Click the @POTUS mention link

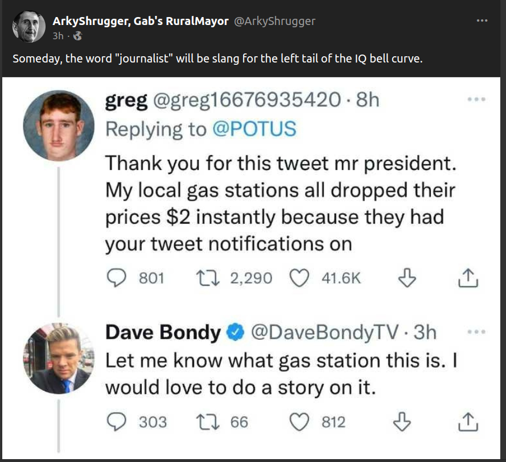click(x=254, y=129)
